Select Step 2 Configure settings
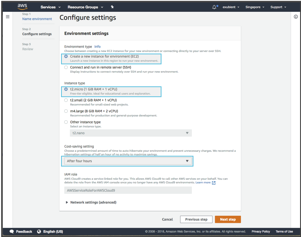The height and width of the screenshot is (237, 301). click(37, 34)
